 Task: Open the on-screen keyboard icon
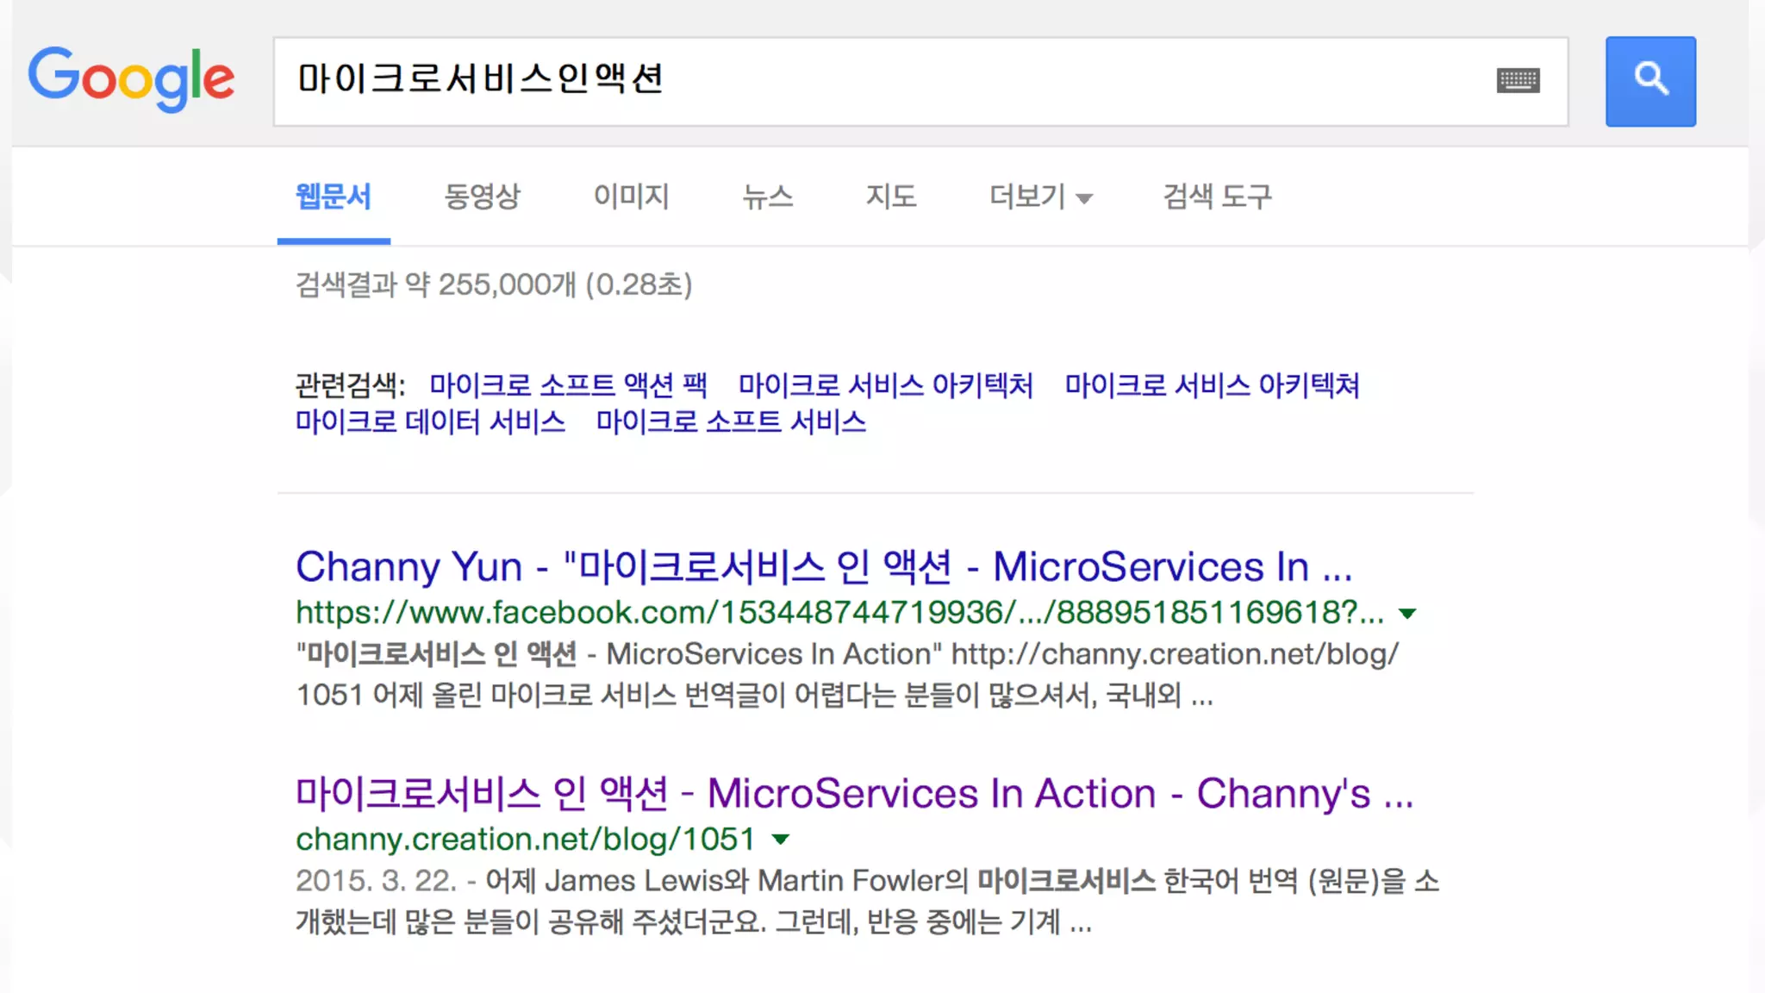[x=1518, y=81]
